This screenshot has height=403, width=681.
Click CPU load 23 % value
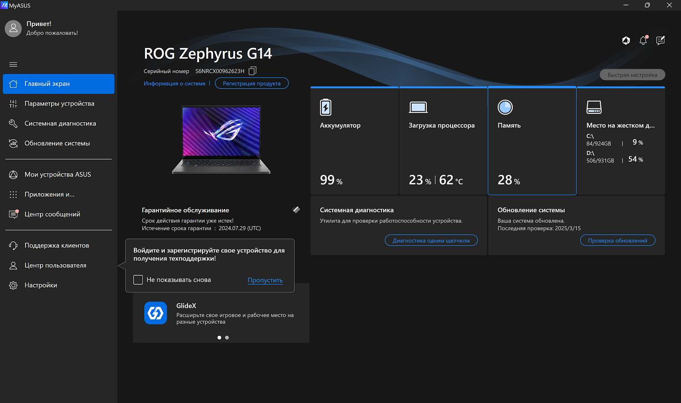420,180
